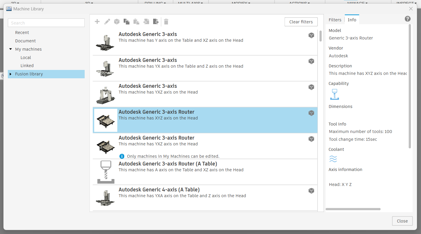Click cube icon on selected 3-axis Router row
The width and height of the screenshot is (421, 234).
click(311, 113)
